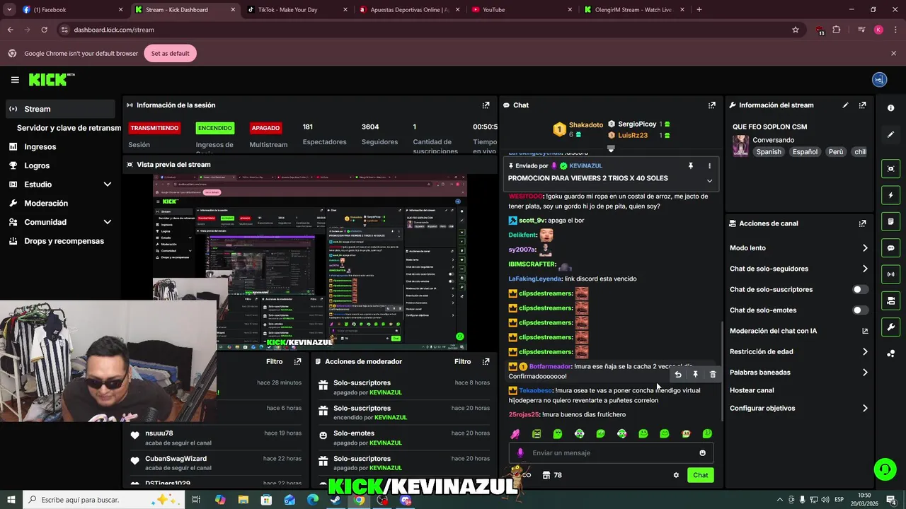This screenshot has height=509, width=906.
Task: Click the Perù tag chip
Action: coord(835,152)
